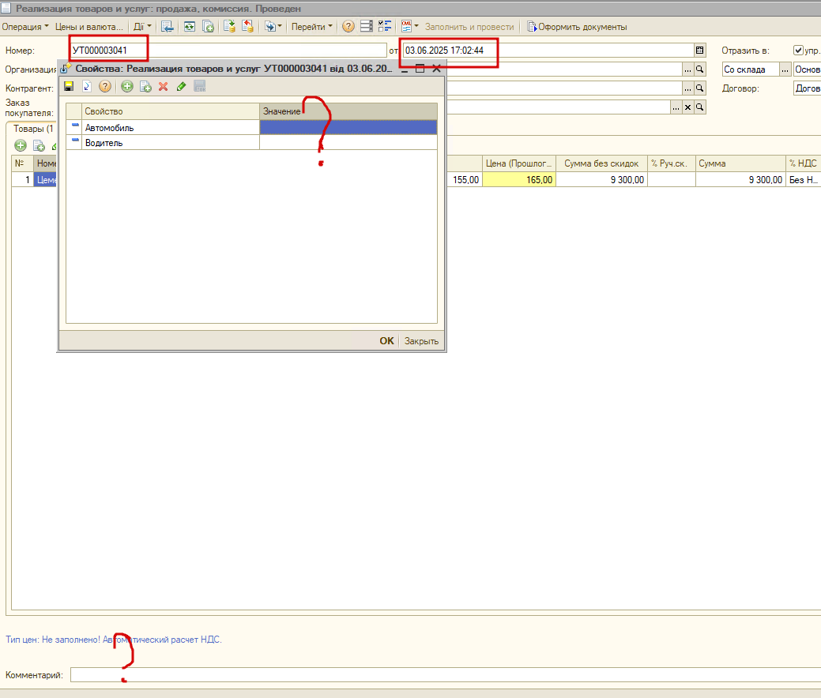Click the % Руч.ск. column header

(671, 163)
